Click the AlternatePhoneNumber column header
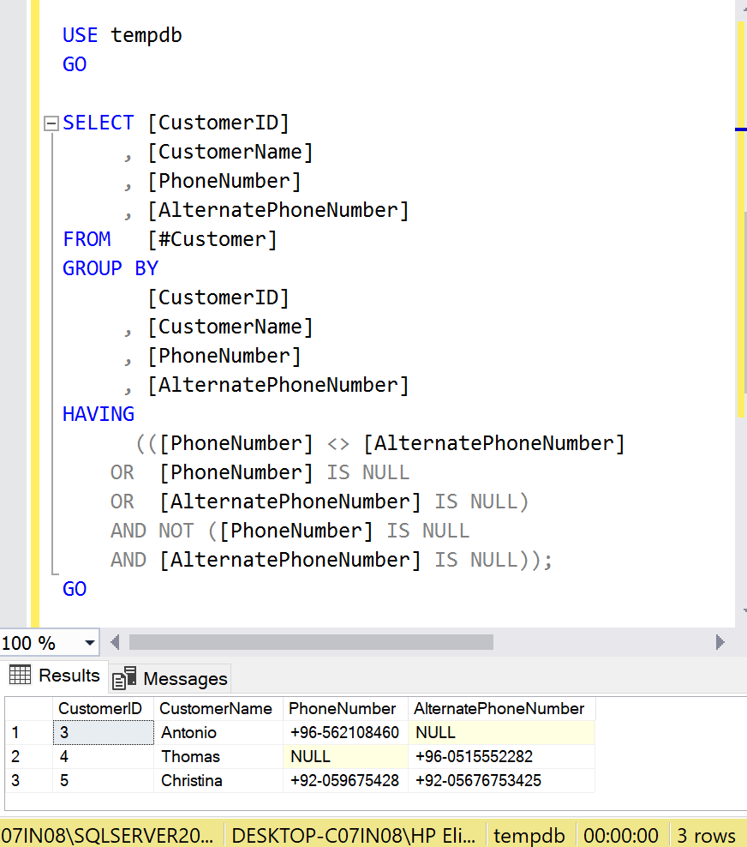Viewport: 747px width, 847px height. 500,708
